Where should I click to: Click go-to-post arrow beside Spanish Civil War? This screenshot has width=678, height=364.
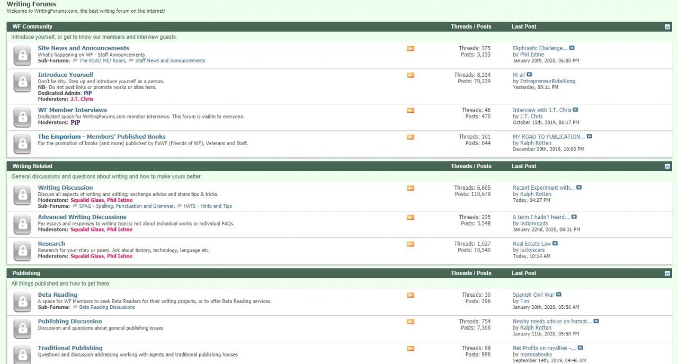(x=558, y=295)
